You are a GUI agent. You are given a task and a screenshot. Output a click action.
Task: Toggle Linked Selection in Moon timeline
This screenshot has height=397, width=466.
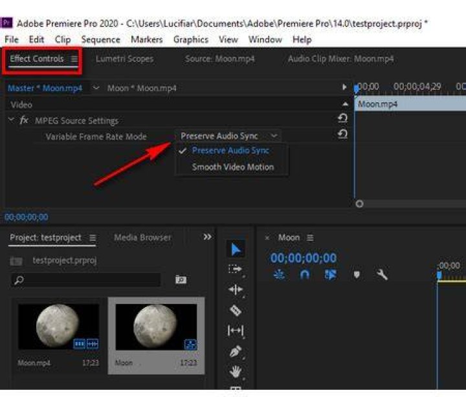[331, 275]
